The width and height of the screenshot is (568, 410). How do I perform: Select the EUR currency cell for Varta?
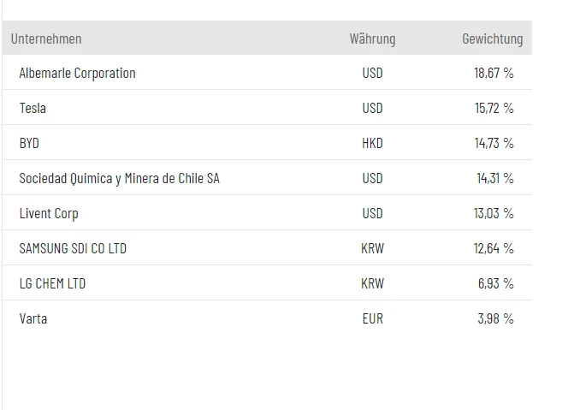(x=372, y=319)
